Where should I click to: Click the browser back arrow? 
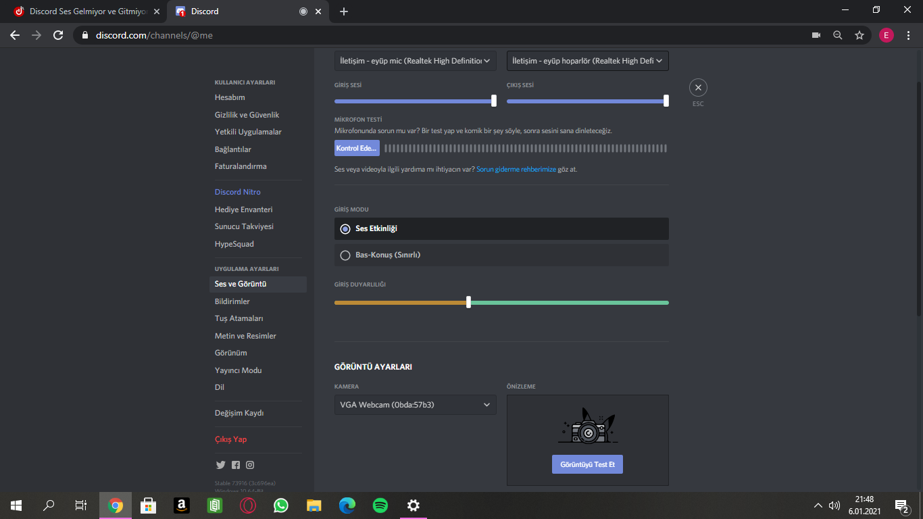point(15,35)
